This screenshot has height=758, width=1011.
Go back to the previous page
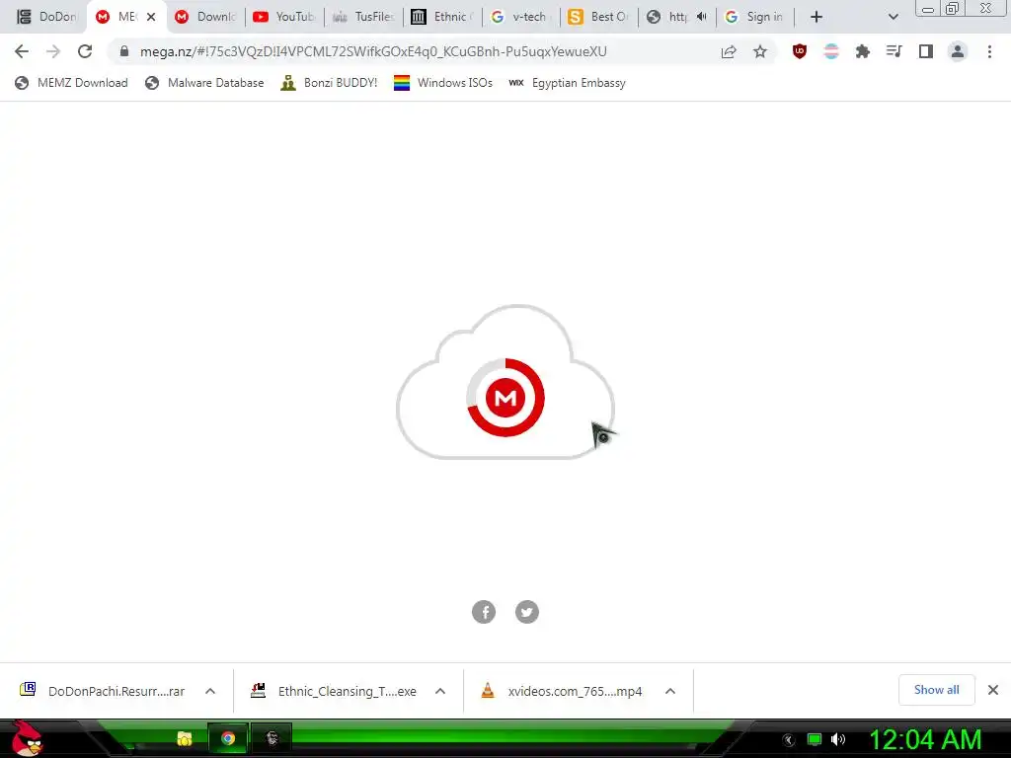[x=22, y=51]
